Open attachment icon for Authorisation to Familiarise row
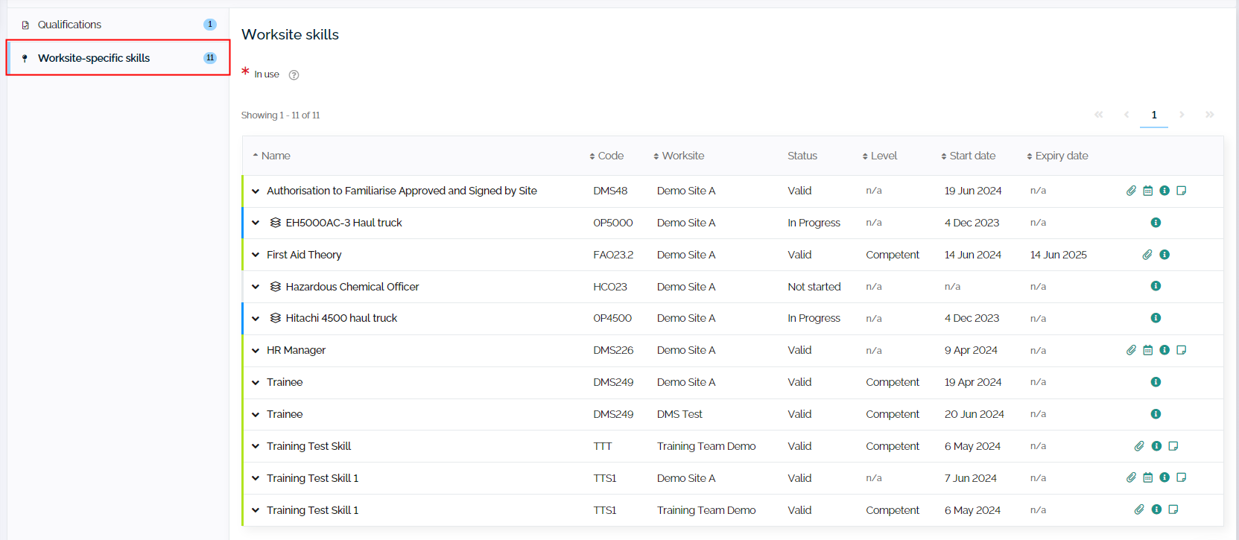The width and height of the screenshot is (1239, 540). point(1131,191)
